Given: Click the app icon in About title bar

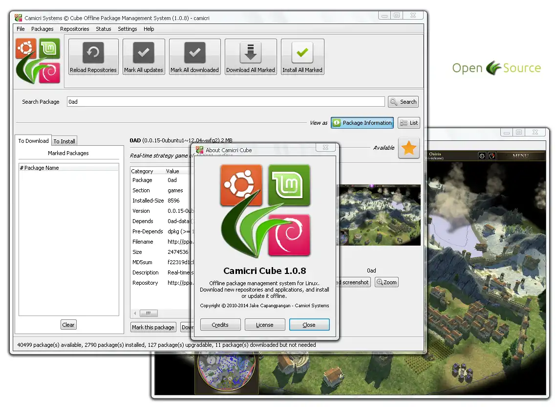Looking at the screenshot, I should pyautogui.click(x=200, y=150).
